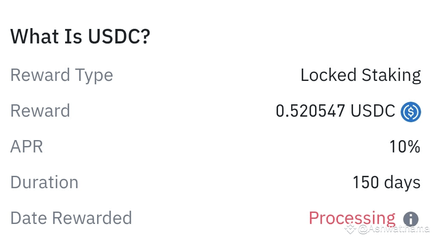Open the Processing info icon
The image size is (433, 238).
410,219
